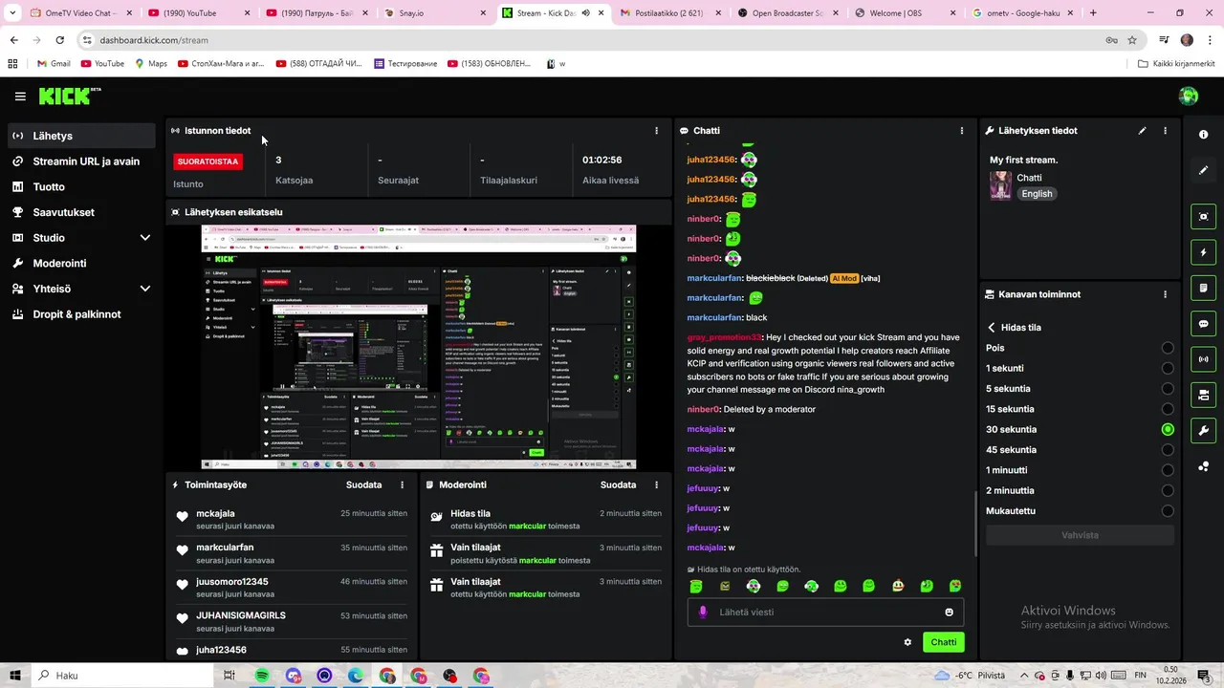Image resolution: width=1224 pixels, height=688 pixels.
Task: Open the user avatar menu at top right
Action: pos(1189,96)
